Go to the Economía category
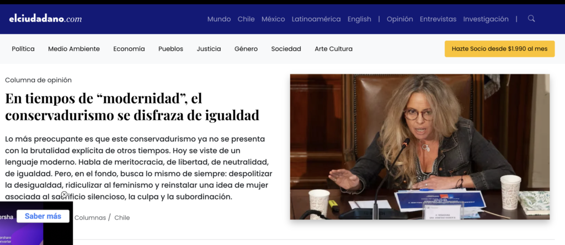This screenshot has height=245, width=565. tap(129, 49)
